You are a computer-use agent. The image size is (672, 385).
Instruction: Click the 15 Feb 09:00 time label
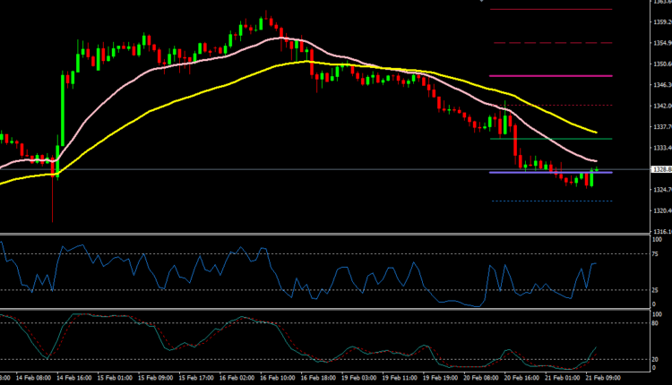(161, 379)
